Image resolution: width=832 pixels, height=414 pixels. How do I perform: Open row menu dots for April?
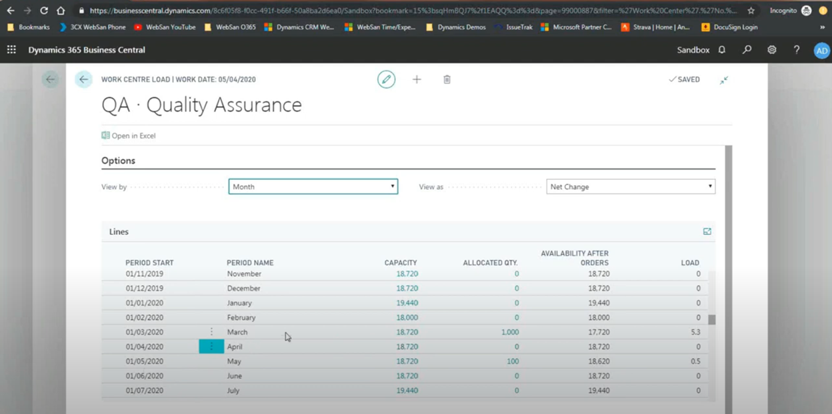[212, 347]
